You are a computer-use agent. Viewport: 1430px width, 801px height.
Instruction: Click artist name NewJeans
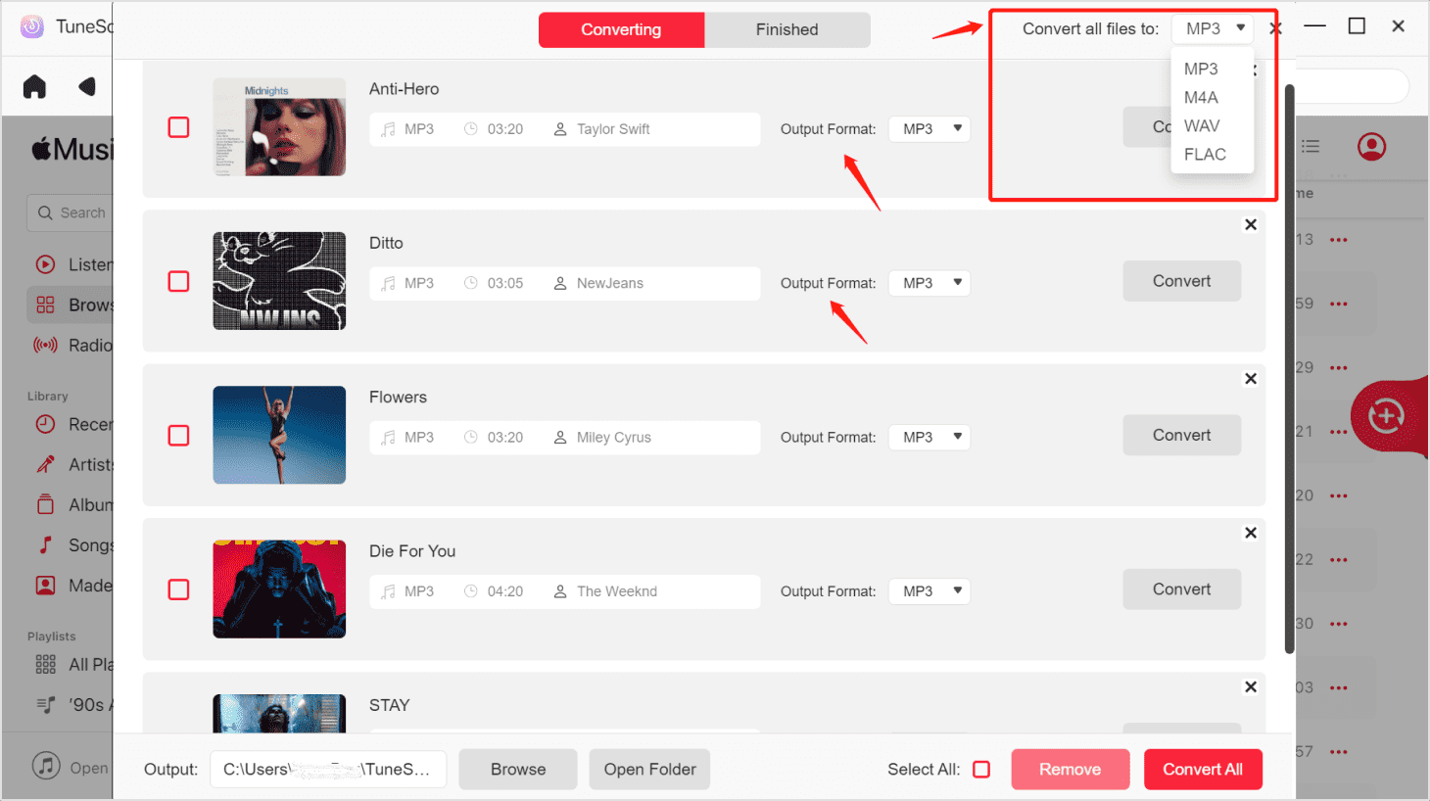610,283
